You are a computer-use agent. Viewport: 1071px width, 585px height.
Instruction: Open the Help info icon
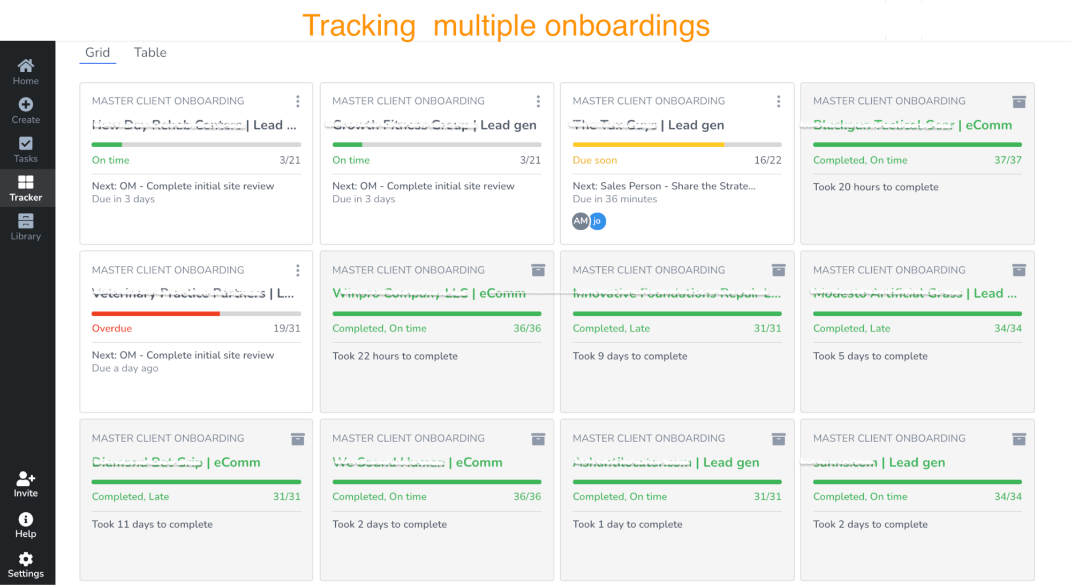click(25, 519)
